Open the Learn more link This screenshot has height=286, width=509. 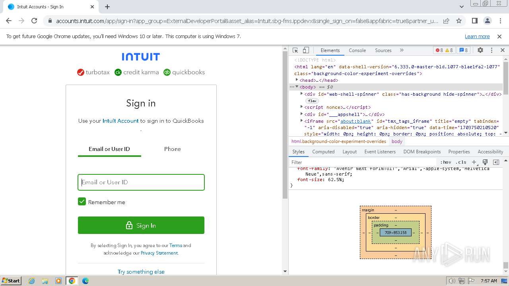click(x=477, y=36)
